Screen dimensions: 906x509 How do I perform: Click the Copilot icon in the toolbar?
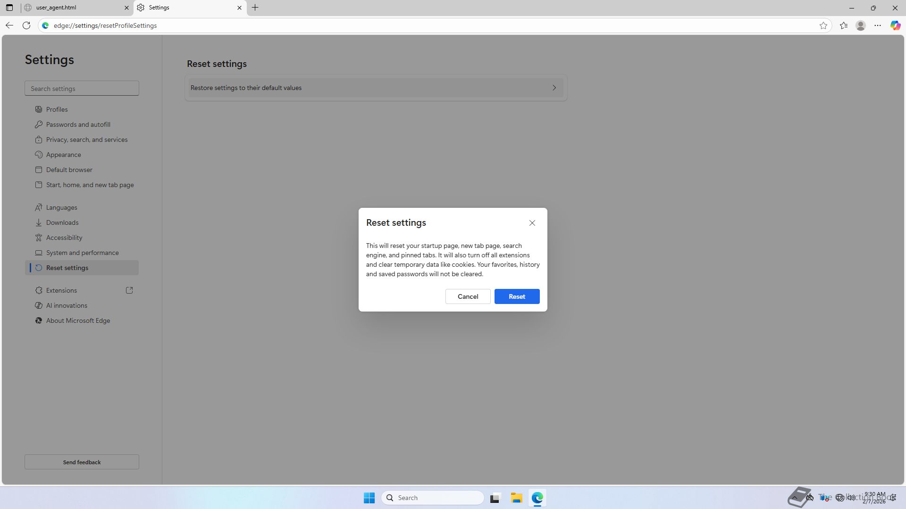point(895,25)
